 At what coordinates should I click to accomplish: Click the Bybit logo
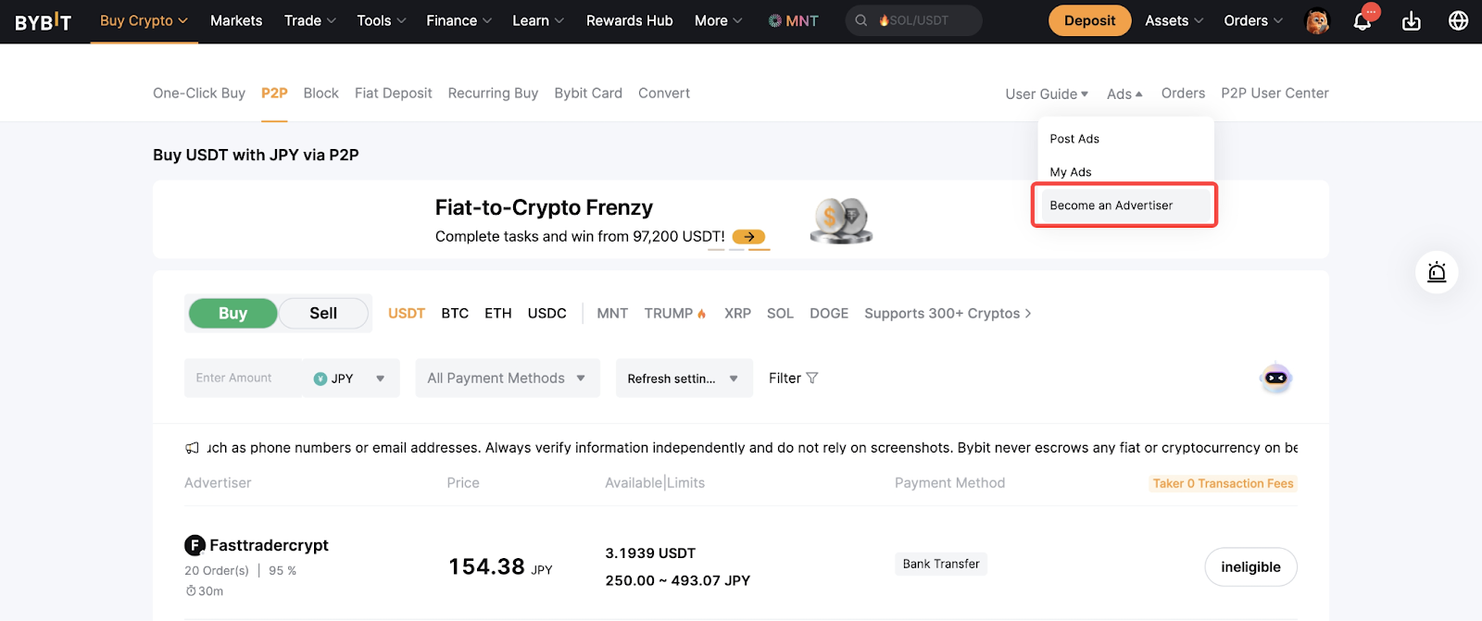43,21
